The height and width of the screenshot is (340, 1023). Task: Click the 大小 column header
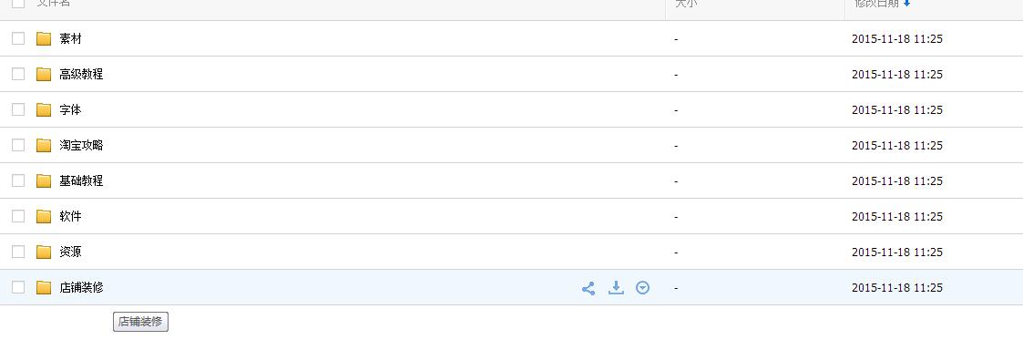point(686,4)
